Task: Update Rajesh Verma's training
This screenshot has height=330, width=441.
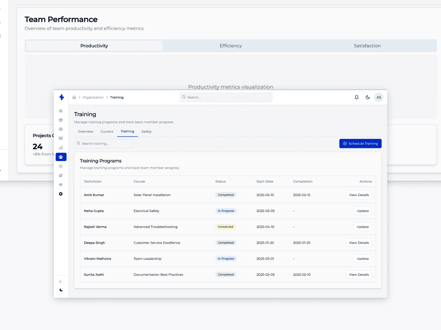Action: pos(363,227)
